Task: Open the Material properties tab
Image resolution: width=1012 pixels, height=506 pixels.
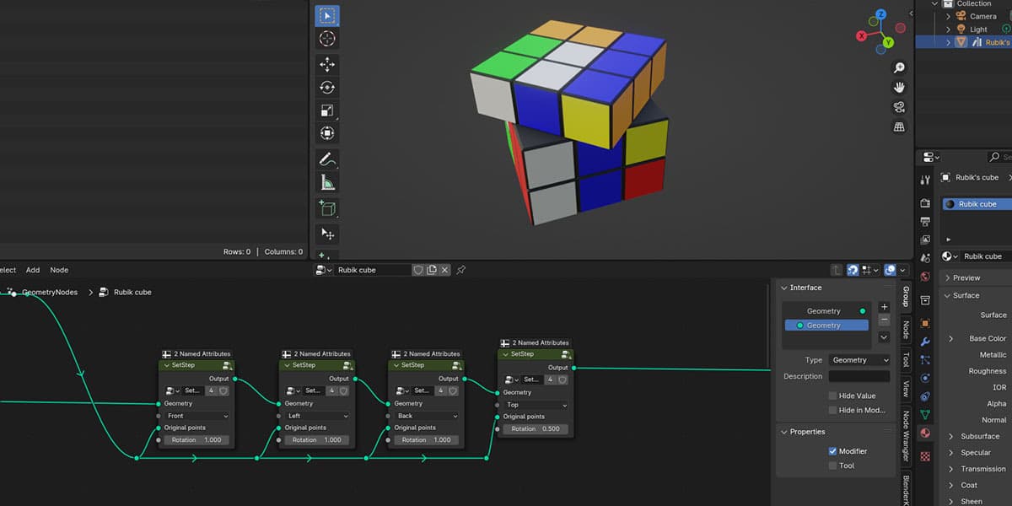Action: (925, 433)
